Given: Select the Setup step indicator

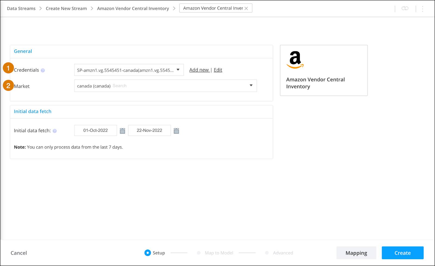Looking at the screenshot, I should click(147, 253).
